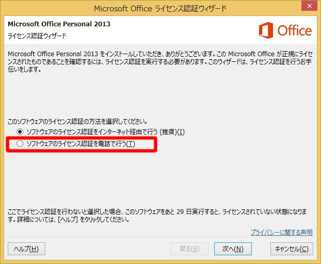
Task: Click the introductory thank-you paragraph
Action: pos(160,61)
